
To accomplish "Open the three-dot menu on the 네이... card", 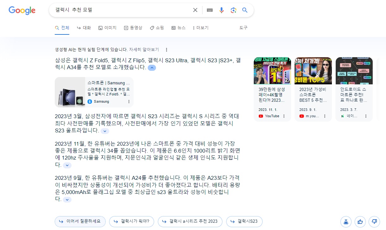I will coord(366,116).
